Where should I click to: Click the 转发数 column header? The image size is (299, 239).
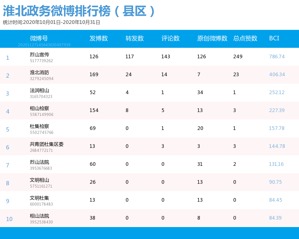pyautogui.click(x=134, y=38)
